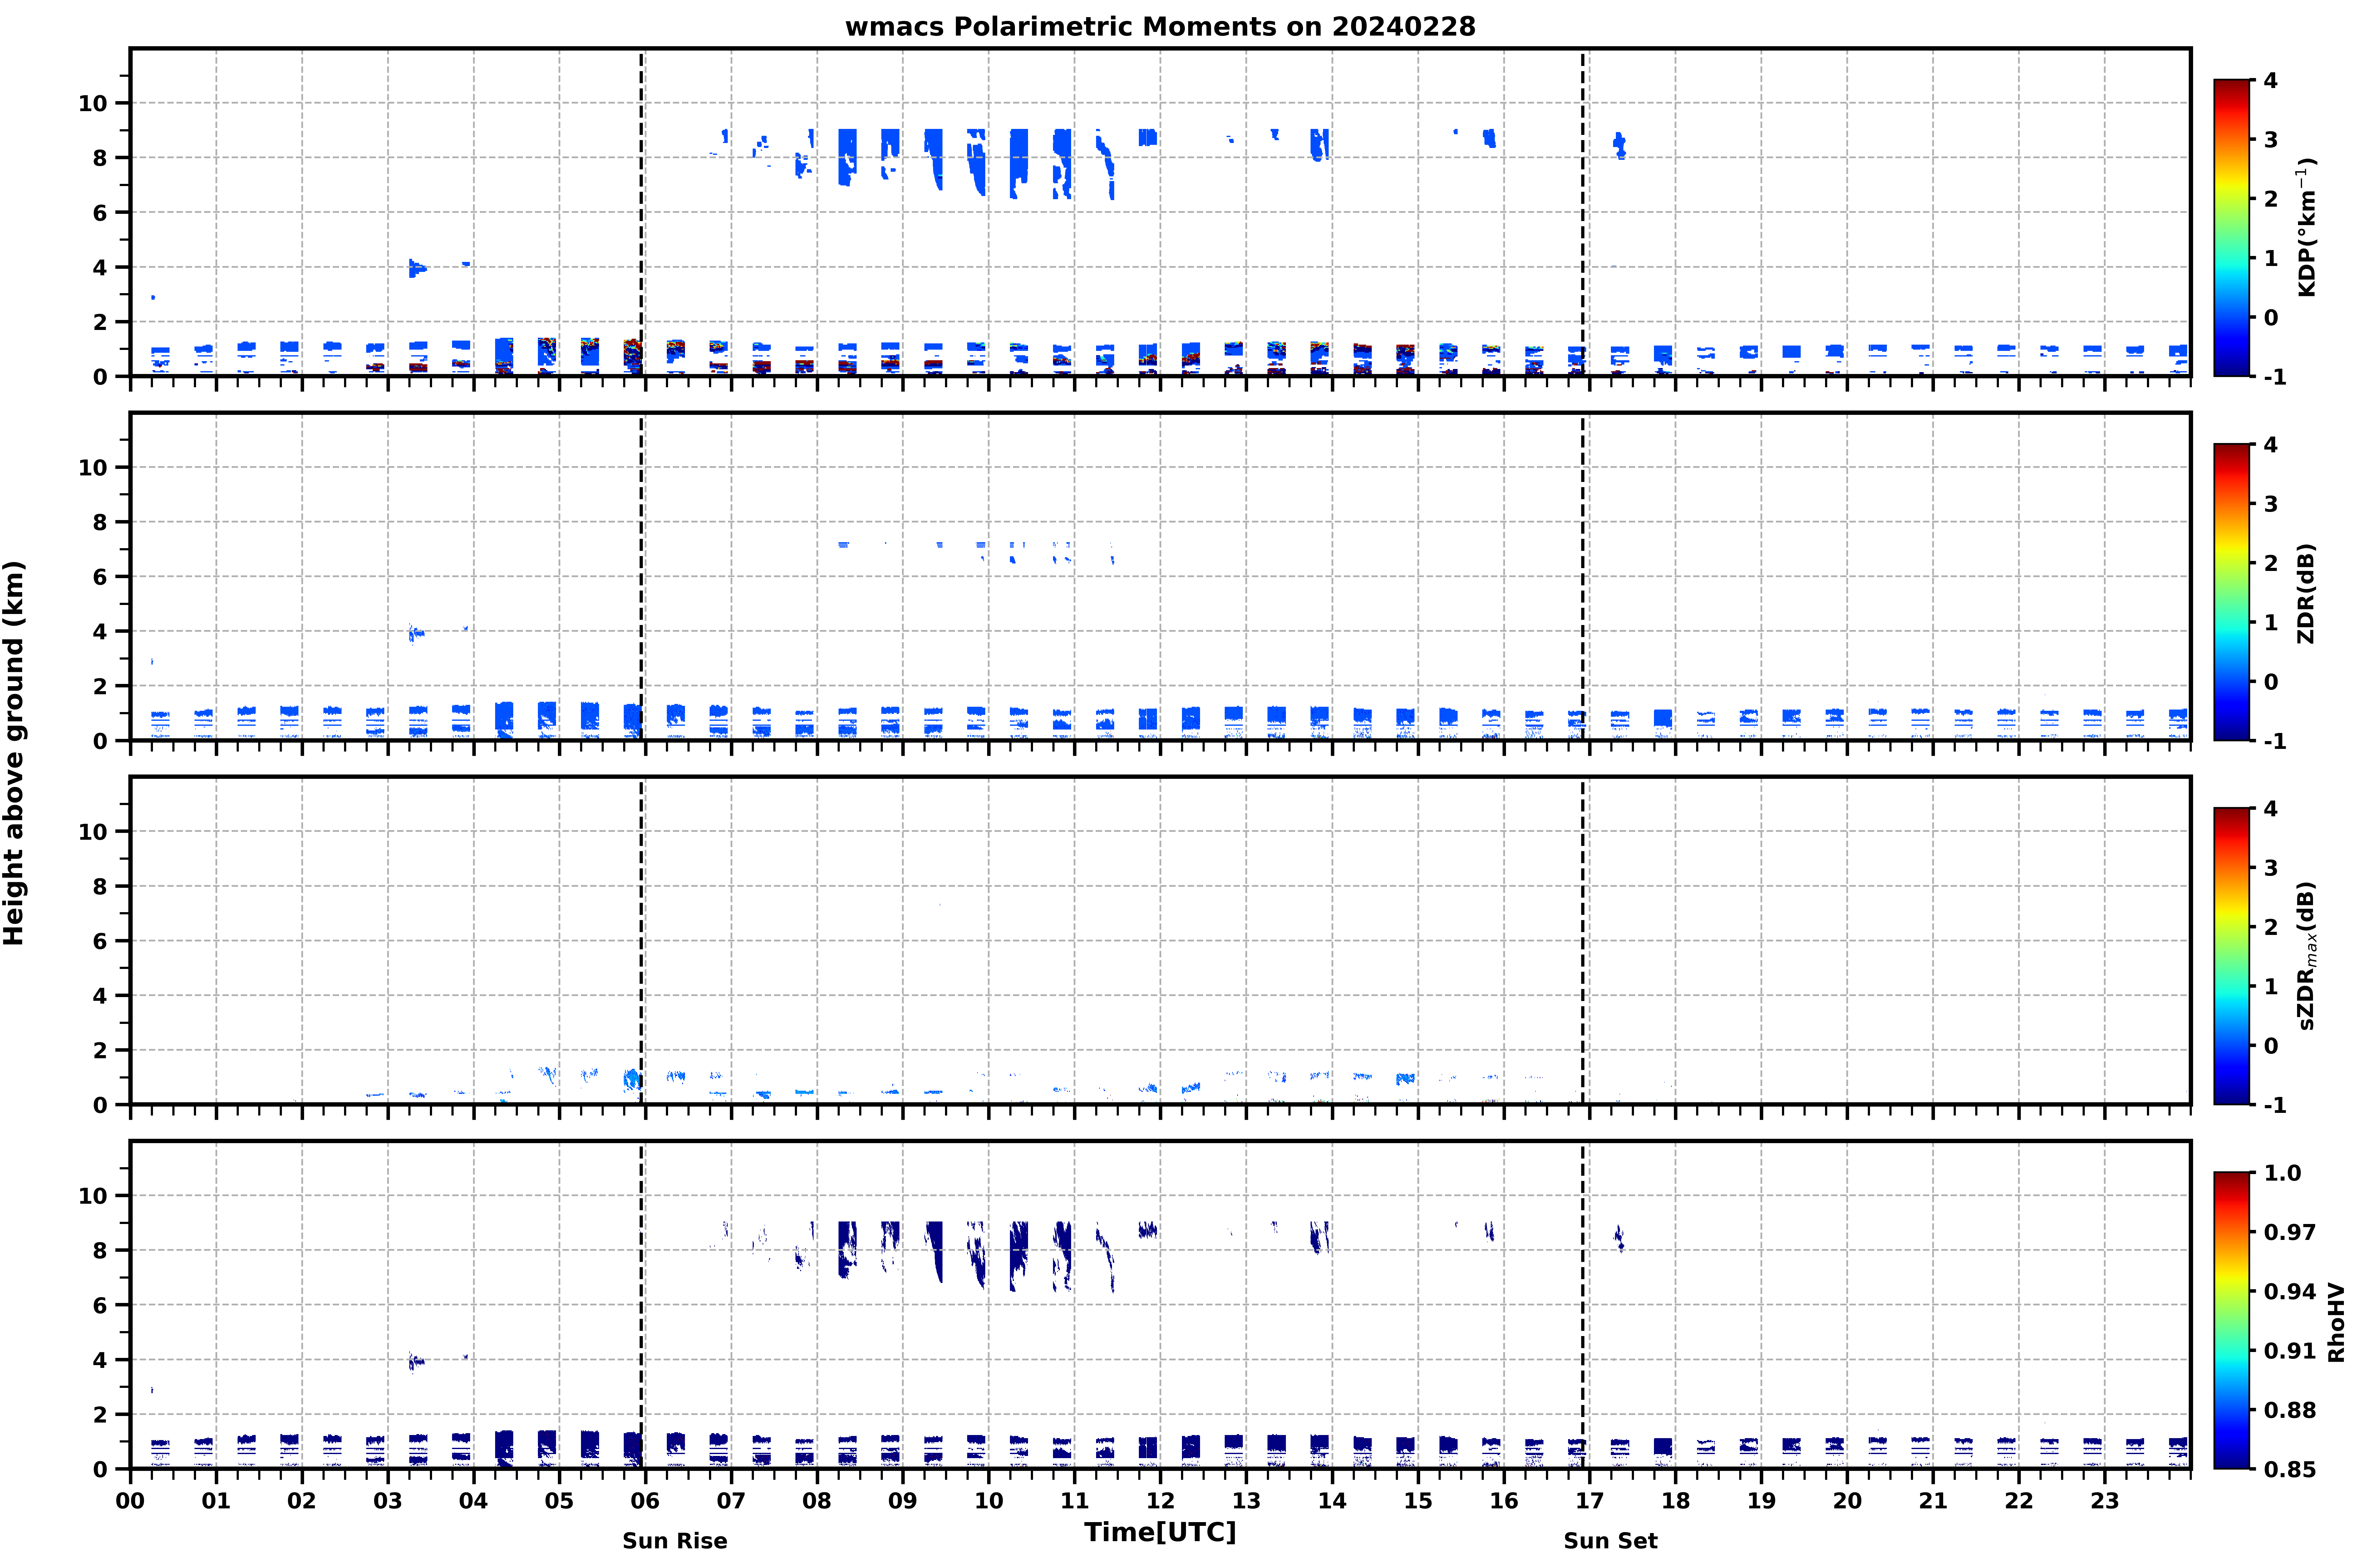Click the sZDRmax colorbar
The height and width of the screenshot is (1568, 2362).
[x=2231, y=956]
